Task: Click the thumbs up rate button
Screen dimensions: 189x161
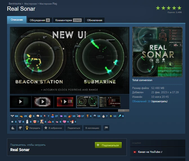Action: click(x=13, y=128)
